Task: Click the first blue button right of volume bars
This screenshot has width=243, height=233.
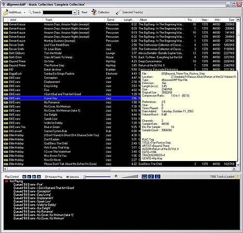Action: [145, 177]
